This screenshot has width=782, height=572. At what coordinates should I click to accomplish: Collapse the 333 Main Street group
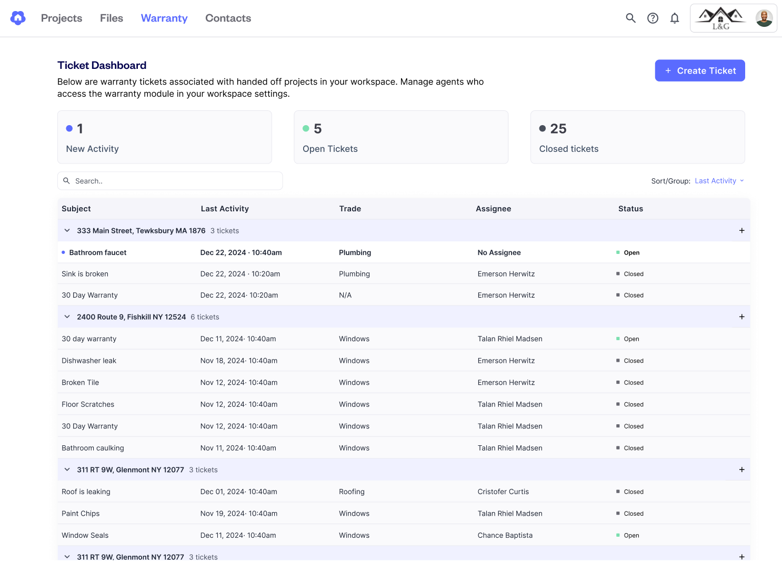click(67, 231)
